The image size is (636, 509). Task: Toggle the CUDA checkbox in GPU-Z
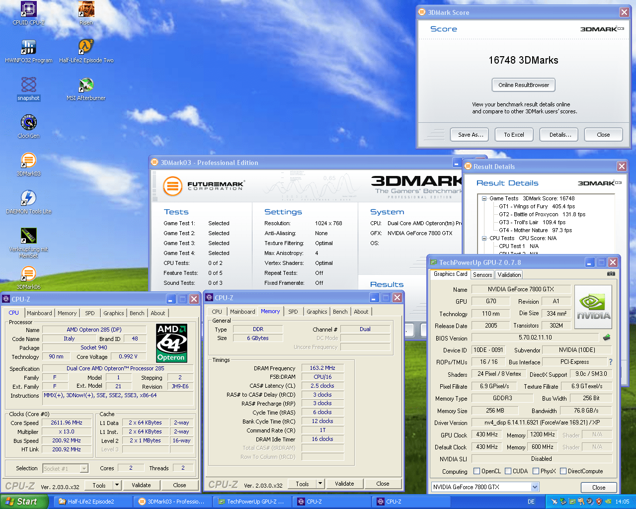tap(508, 471)
